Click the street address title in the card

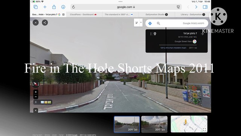coord(190,33)
